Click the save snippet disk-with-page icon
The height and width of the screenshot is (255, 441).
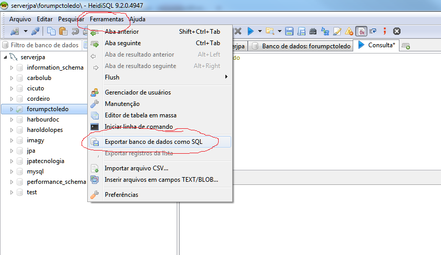tap(301, 31)
